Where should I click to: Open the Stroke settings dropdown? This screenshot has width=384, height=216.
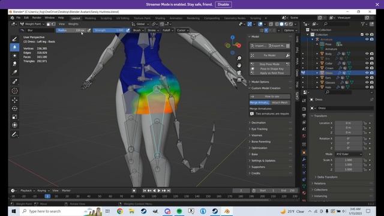(x=153, y=31)
